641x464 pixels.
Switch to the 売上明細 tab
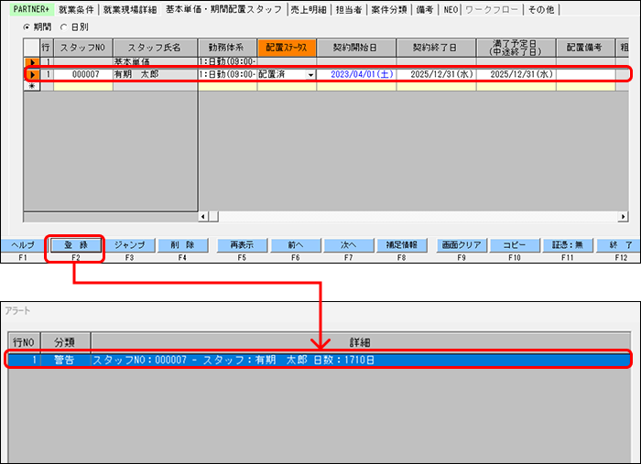309,9
